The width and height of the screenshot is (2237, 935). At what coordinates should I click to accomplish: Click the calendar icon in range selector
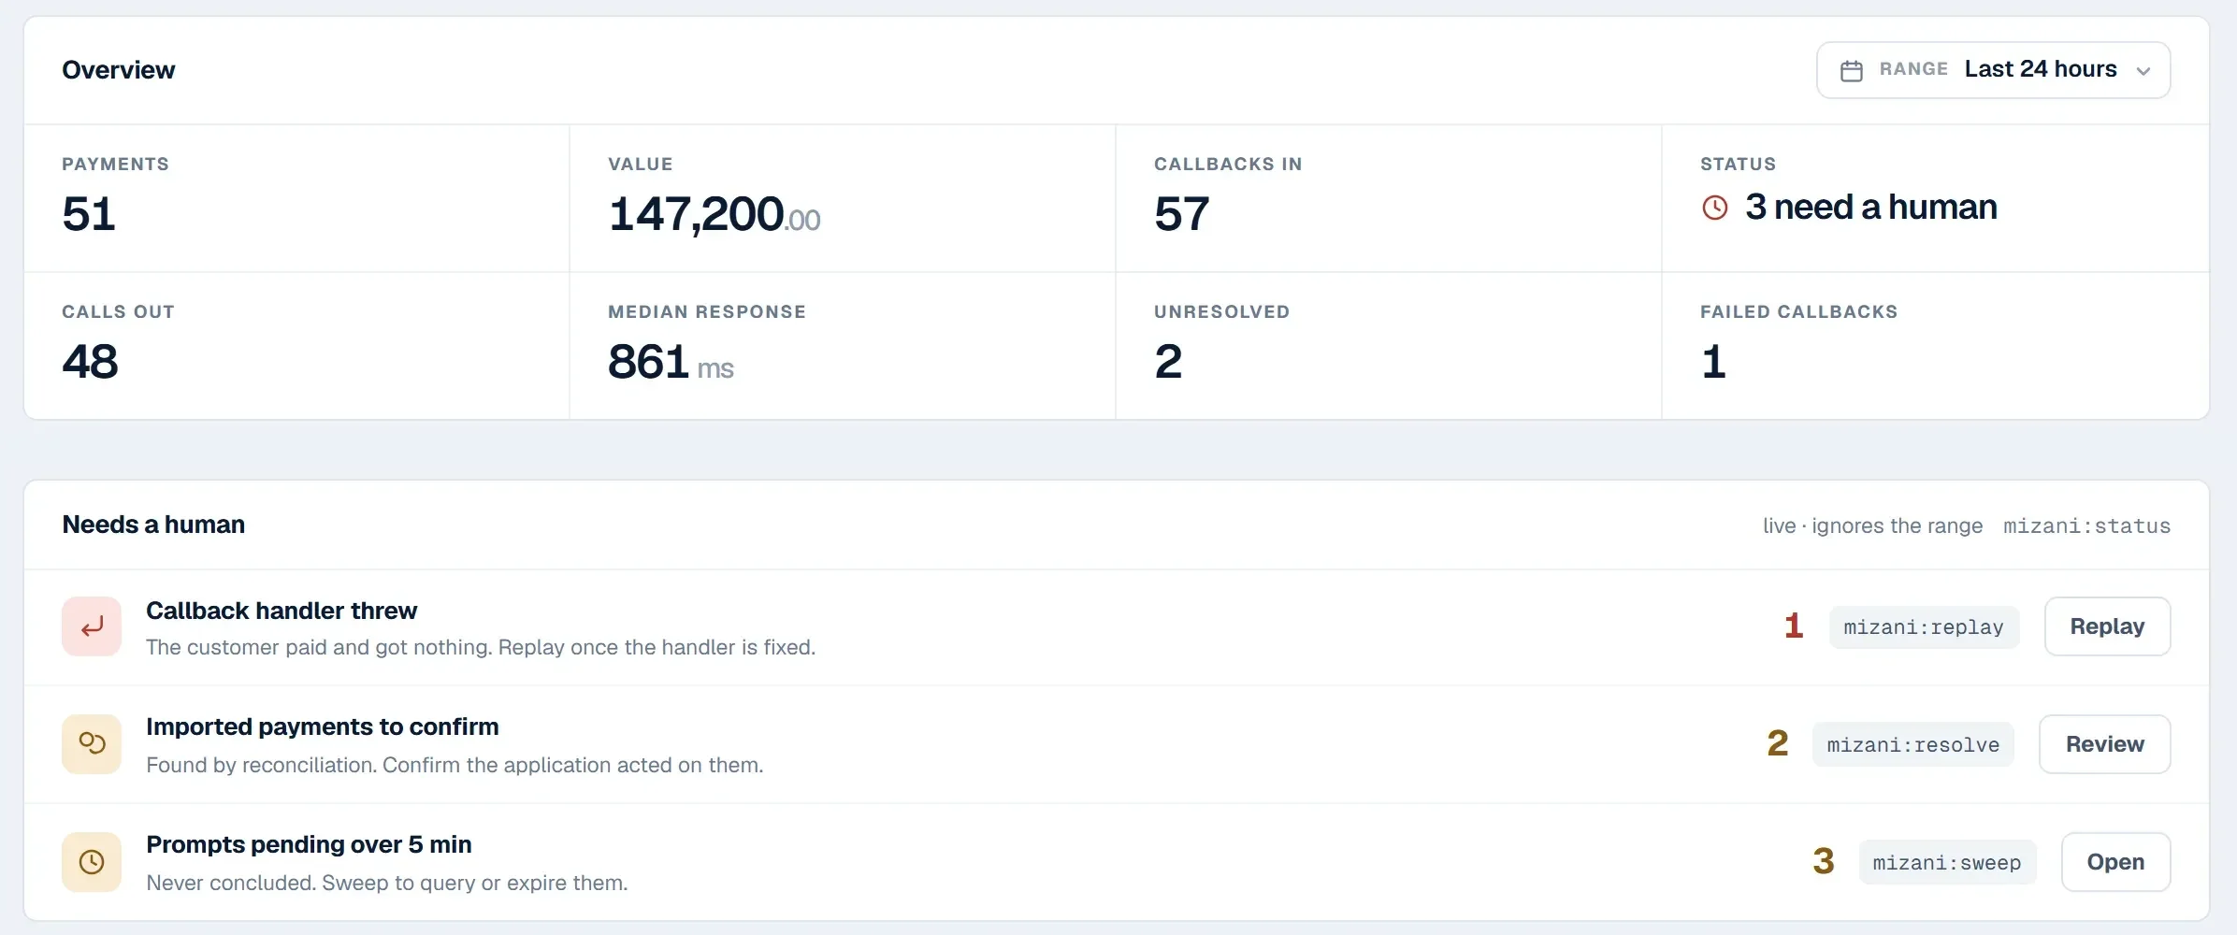[1851, 71]
